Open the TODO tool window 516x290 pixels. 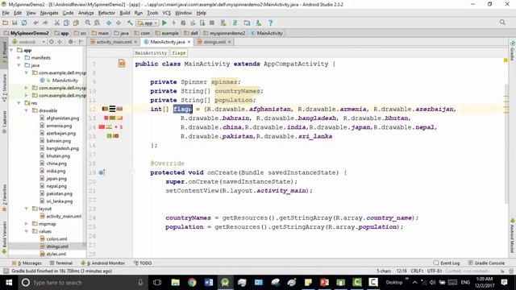pos(143,263)
